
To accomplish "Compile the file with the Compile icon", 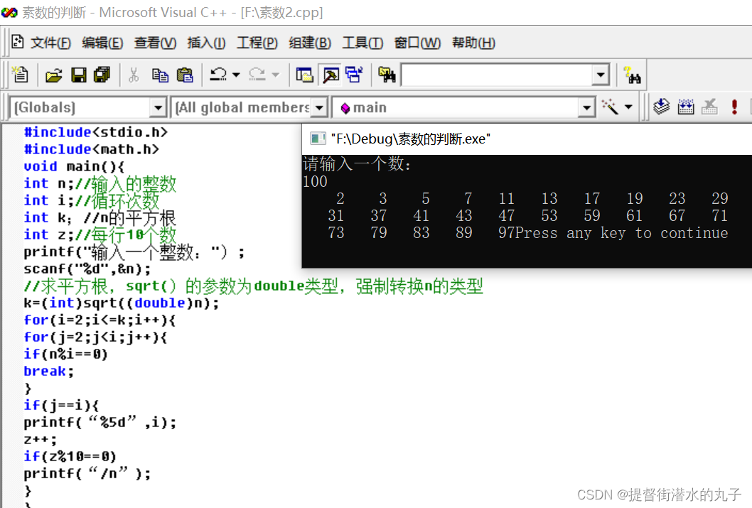I will pyautogui.click(x=661, y=107).
